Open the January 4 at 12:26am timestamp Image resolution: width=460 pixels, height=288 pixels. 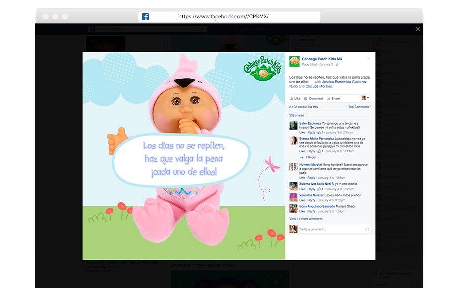340,189
